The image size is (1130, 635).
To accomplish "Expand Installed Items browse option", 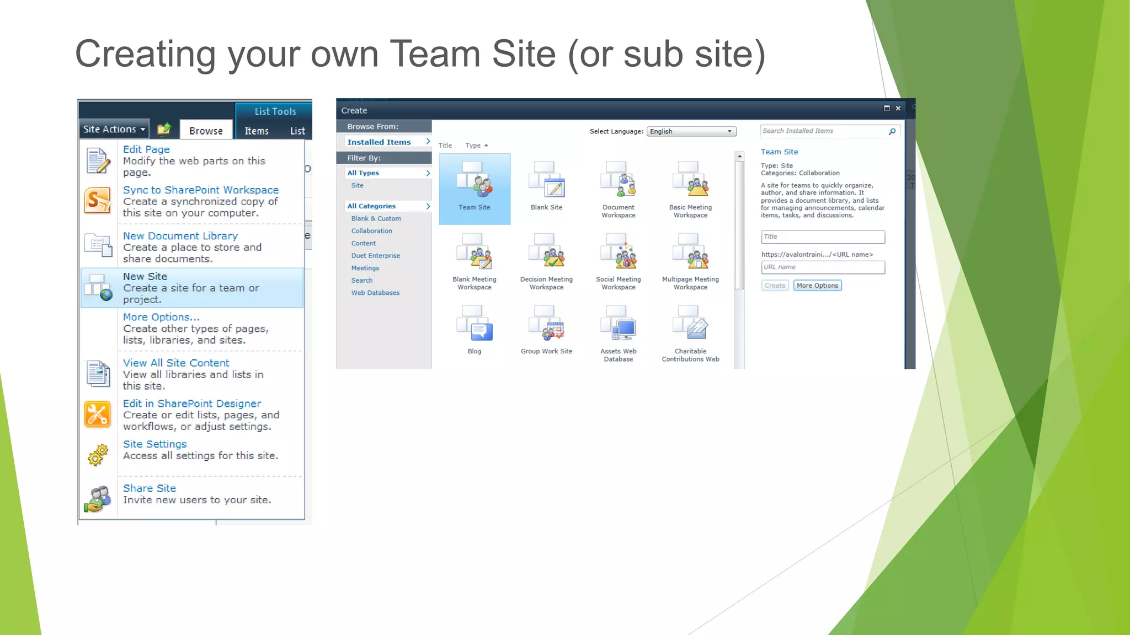I will click(387, 142).
